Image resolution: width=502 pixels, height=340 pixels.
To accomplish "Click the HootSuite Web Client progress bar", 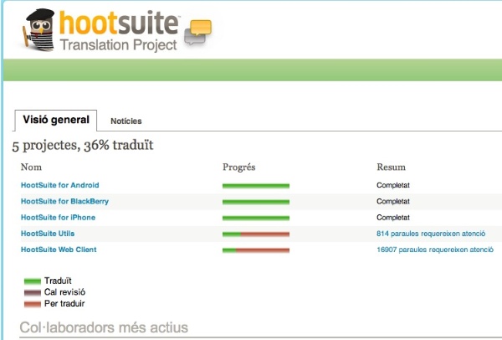I will tap(256, 250).
